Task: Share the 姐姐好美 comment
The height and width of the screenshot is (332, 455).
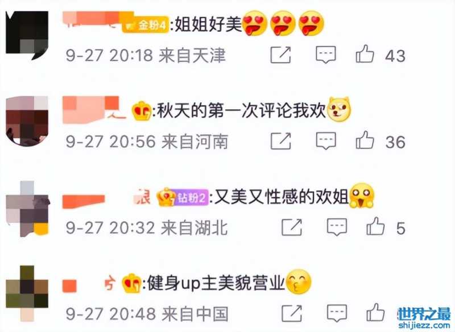Action: click(x=280, y=54)
